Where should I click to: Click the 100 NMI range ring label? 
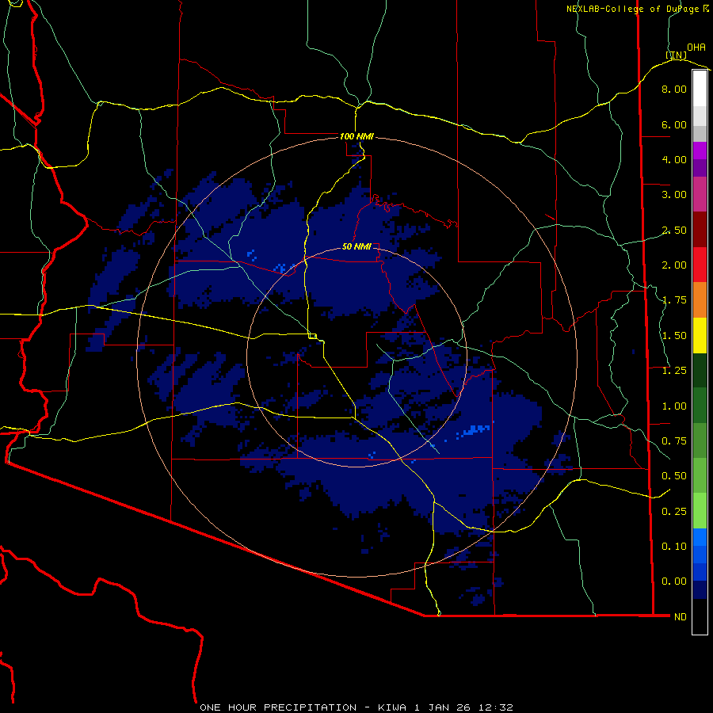(x=356, y=136)
